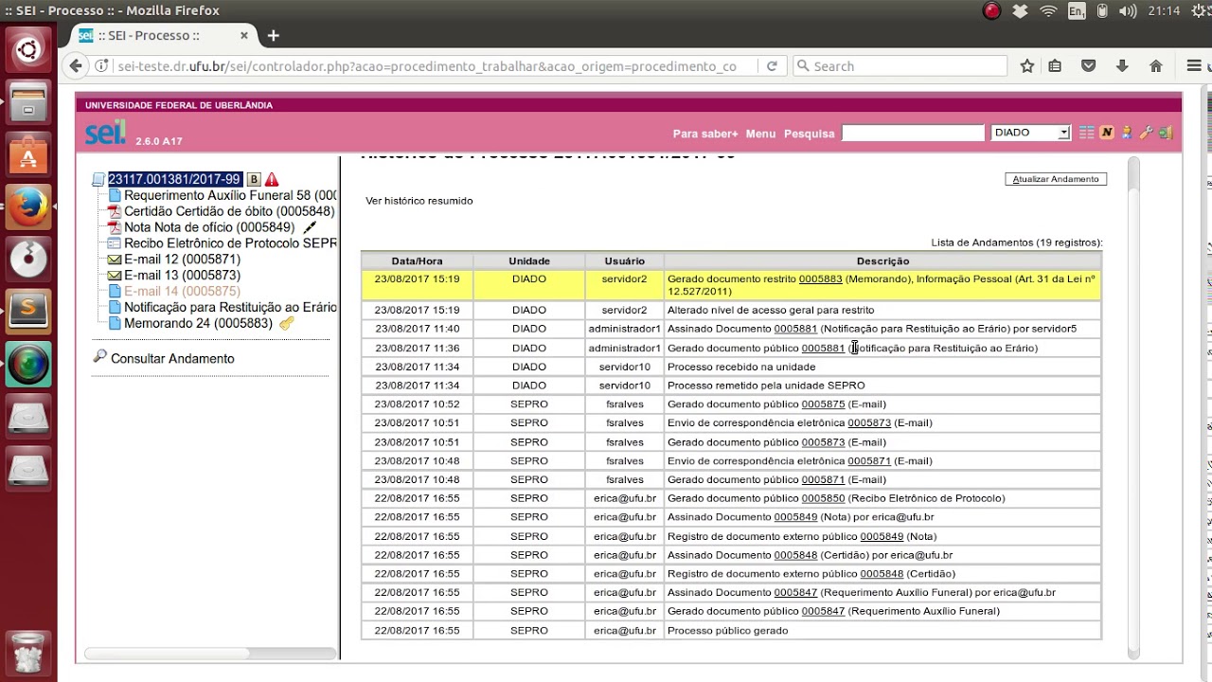Go to the Firefox home page icon
Image resolution: width=1212 pixels, height=682 pixels.
1155,66
